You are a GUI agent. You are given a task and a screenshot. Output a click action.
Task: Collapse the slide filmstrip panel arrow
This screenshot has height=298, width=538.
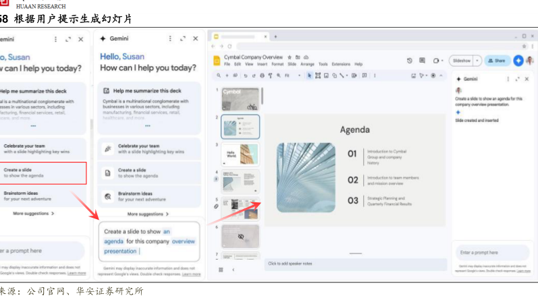232,270
